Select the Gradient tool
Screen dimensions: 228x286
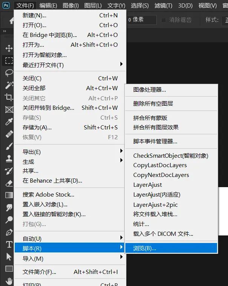(9, 195)
